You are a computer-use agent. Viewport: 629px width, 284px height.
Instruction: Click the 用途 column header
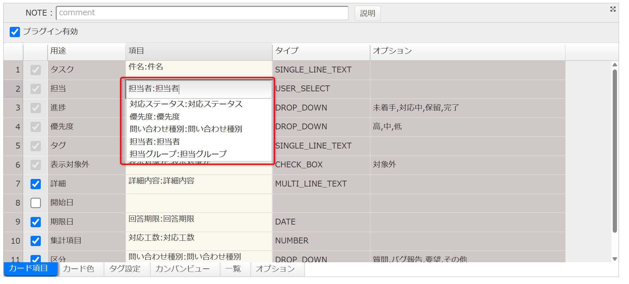click(x=86, y=51)
